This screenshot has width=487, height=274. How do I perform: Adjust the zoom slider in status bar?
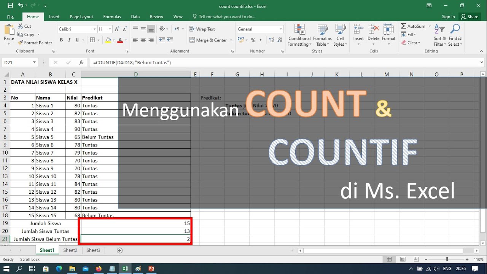click(447, 259)
